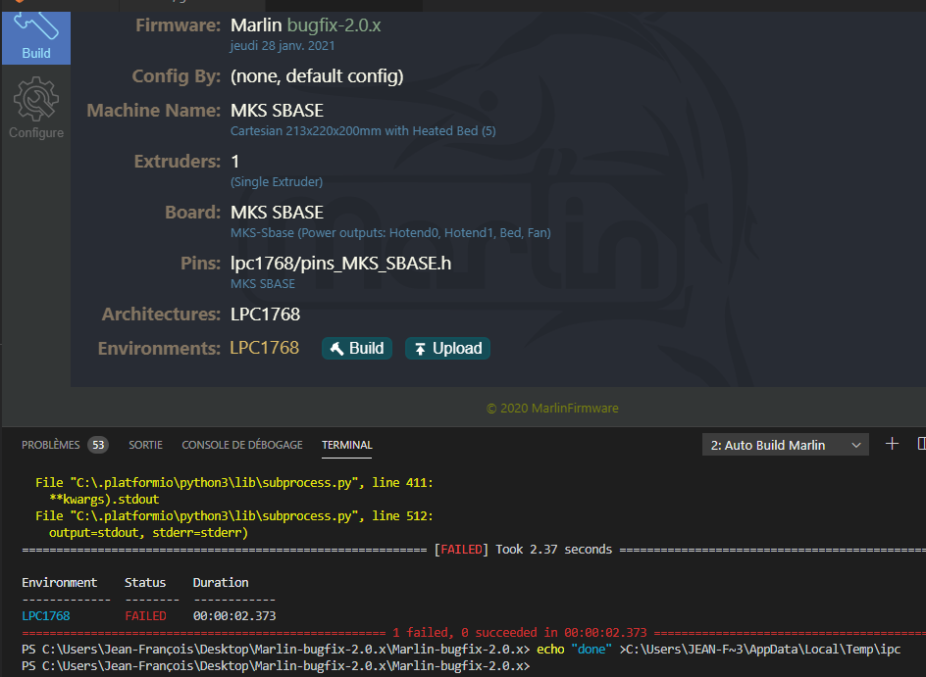926x677 pixels.
Task: Click the echo "done" command text
Action: click(574, 650)
